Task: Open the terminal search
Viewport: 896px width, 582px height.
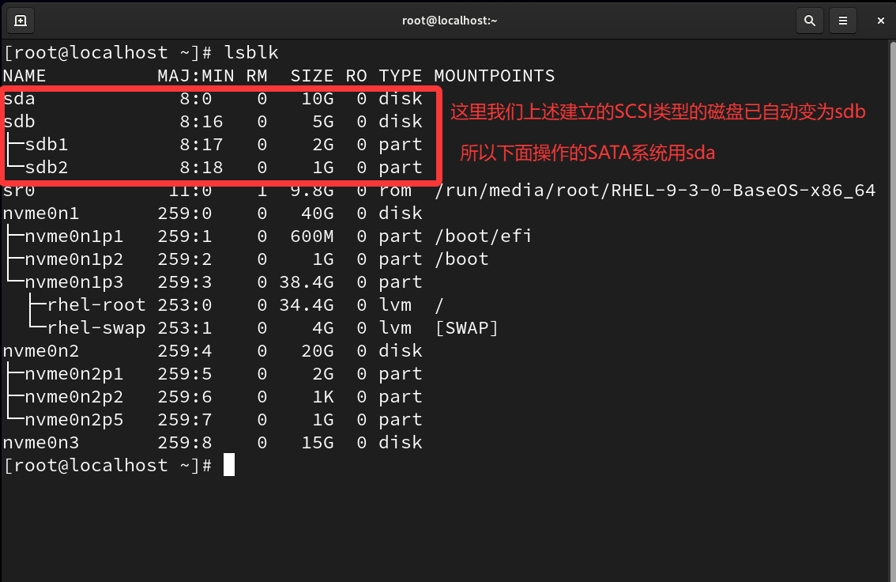Action: (x=810, y=21)
